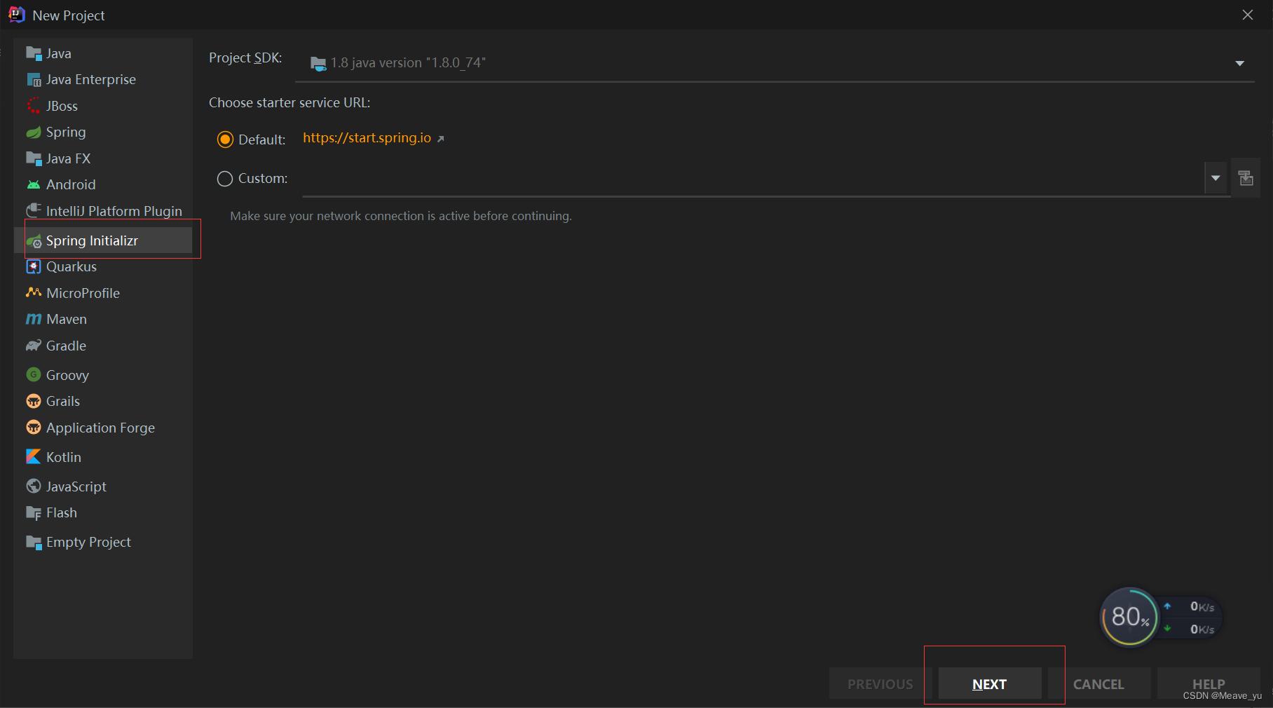The width and height of the screenshot is (1273, 708).
Task: Select Java project type
Action: (103, 53)
